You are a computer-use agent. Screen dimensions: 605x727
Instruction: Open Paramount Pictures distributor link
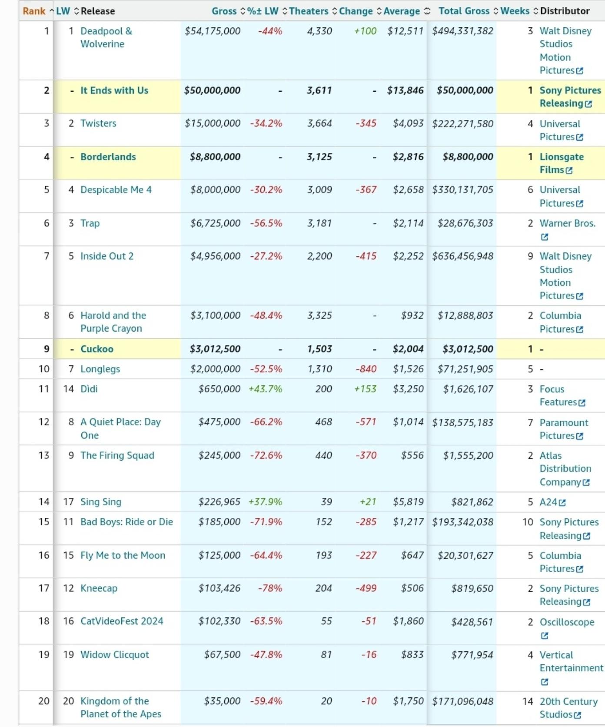(x=564, y=429)
